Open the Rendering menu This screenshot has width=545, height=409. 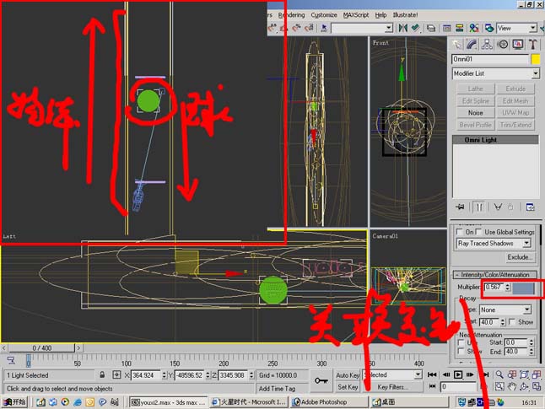(291, 15)
